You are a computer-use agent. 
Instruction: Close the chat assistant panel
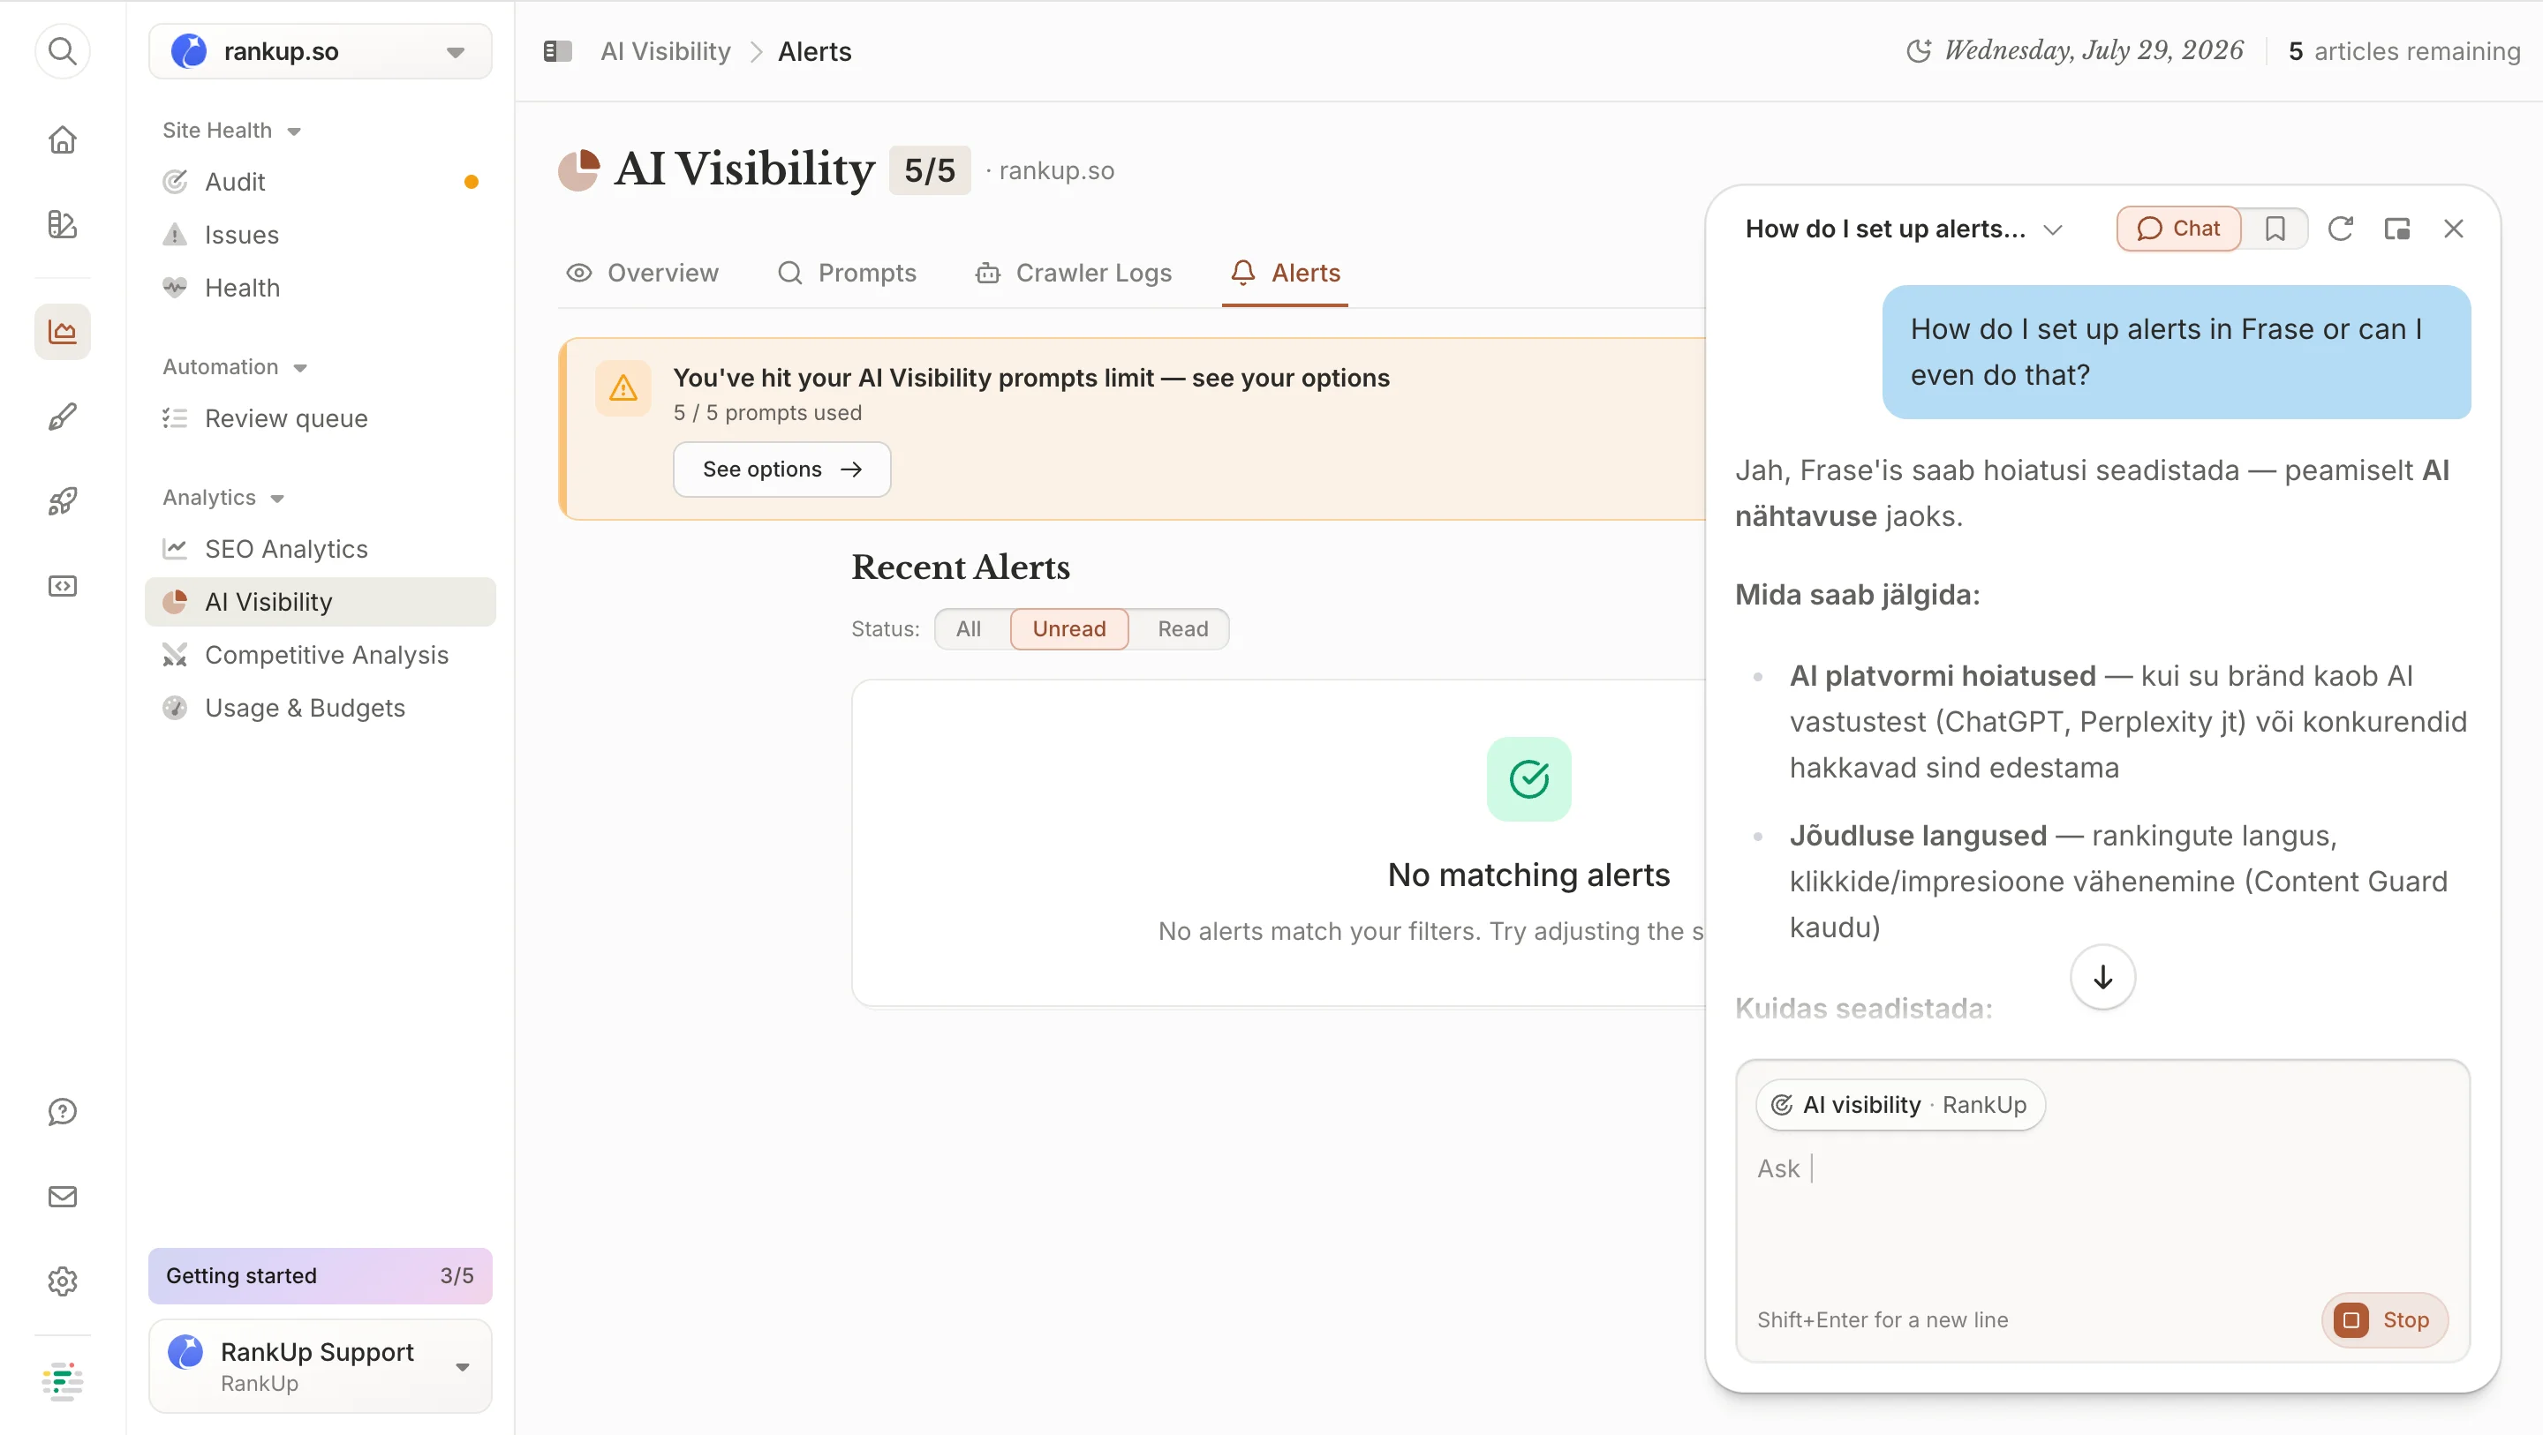pos(2453,229)
